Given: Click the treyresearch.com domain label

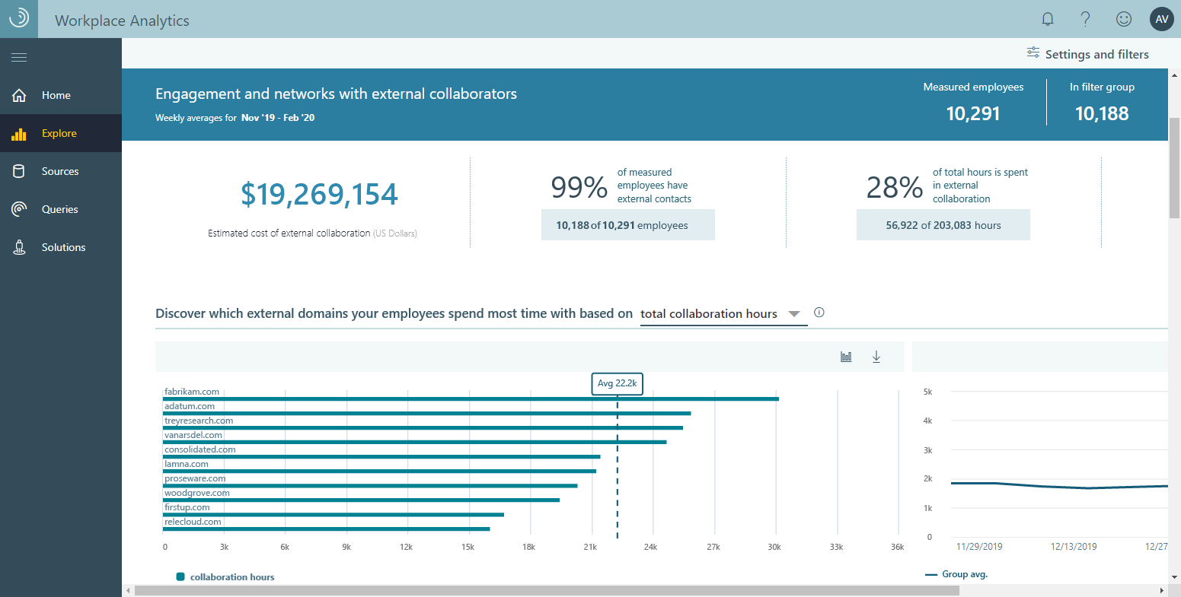Looking at the screenshot, I should 199,421.
